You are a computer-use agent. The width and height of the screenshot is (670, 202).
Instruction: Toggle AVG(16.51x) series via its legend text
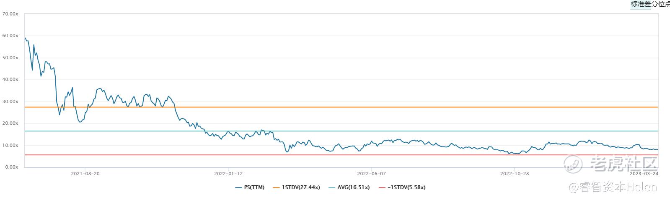(x=353, y=188)
